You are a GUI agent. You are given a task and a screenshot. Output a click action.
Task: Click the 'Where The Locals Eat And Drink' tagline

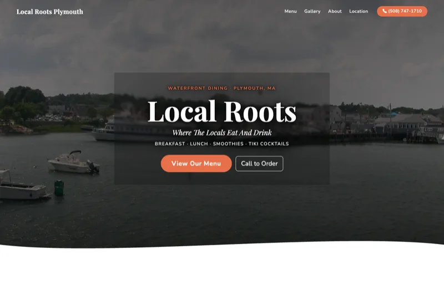pos(221,133)
